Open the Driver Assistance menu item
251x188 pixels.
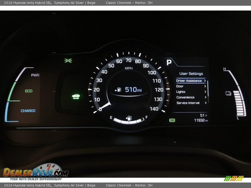point(191,81)
